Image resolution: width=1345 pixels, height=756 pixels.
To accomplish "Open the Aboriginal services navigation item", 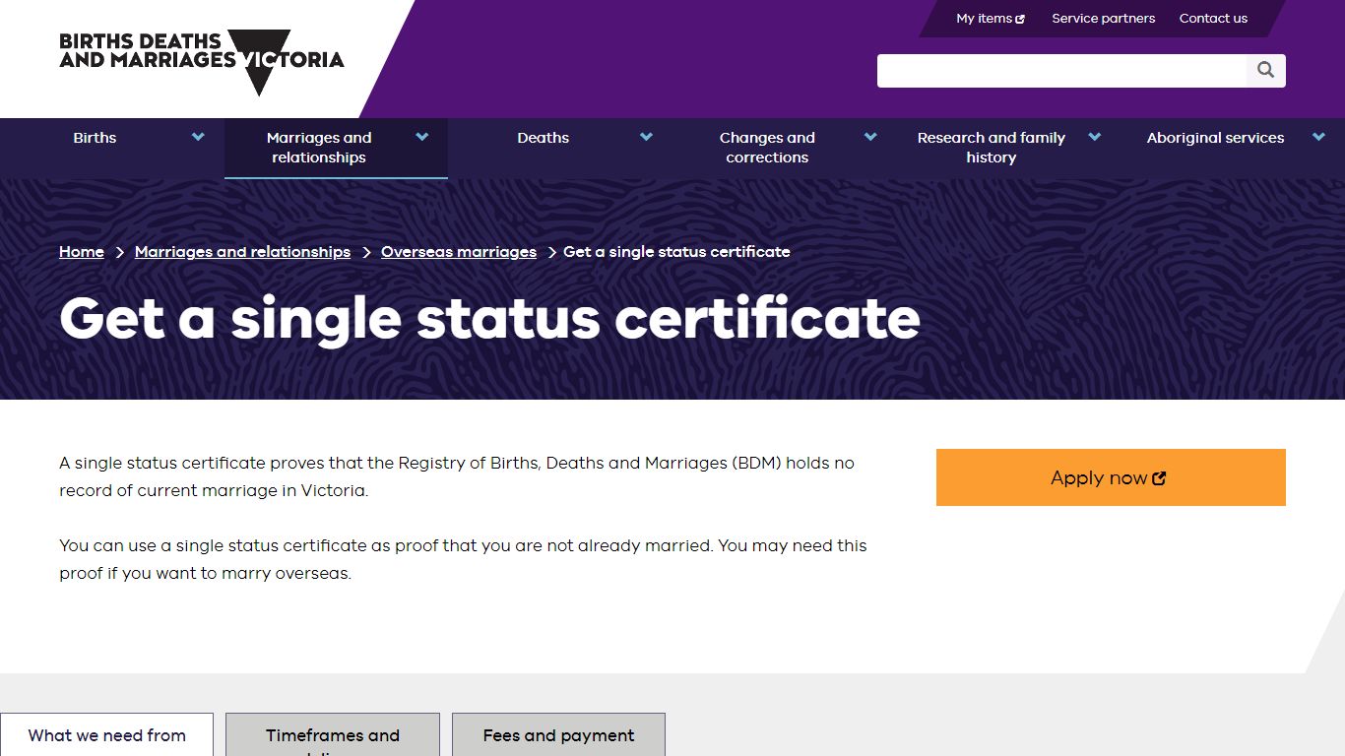I will click(x=1215, y=138).
